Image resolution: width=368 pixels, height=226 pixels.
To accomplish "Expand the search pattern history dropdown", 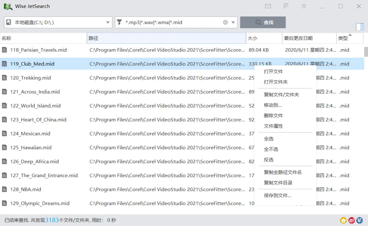I will [233, 22].
